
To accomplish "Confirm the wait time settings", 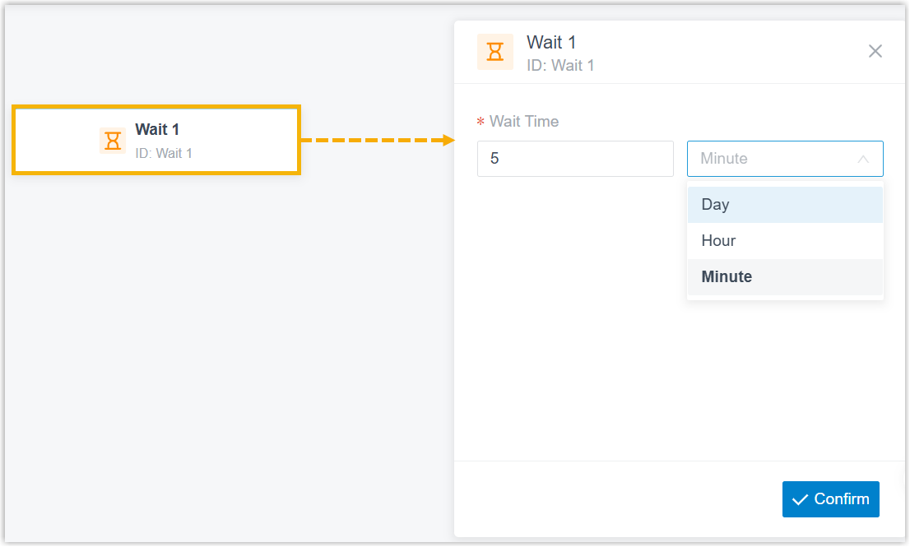I will pos(830,499).
